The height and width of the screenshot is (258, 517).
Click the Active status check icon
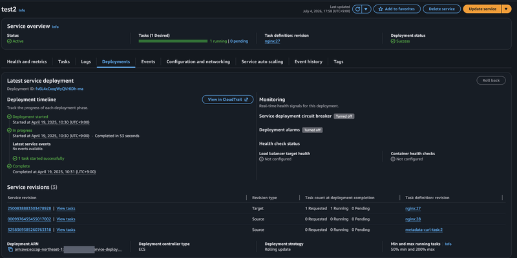click(9, 41)
